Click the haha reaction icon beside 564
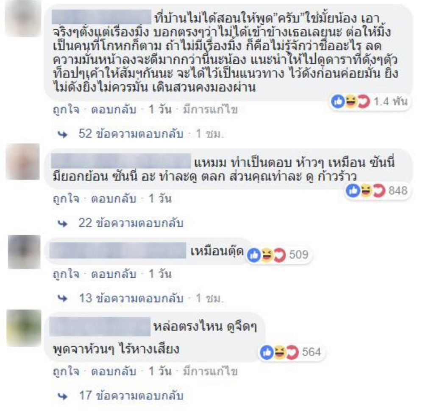Image resolution: width=434 pixels, height=417 pixels. coord(280,353)
